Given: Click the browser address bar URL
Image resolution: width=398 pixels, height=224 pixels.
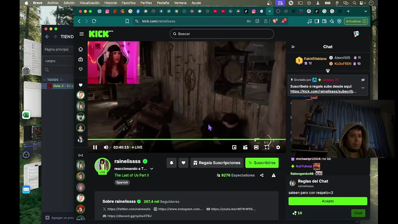Looking at the screenshot, I should [159, 21].
